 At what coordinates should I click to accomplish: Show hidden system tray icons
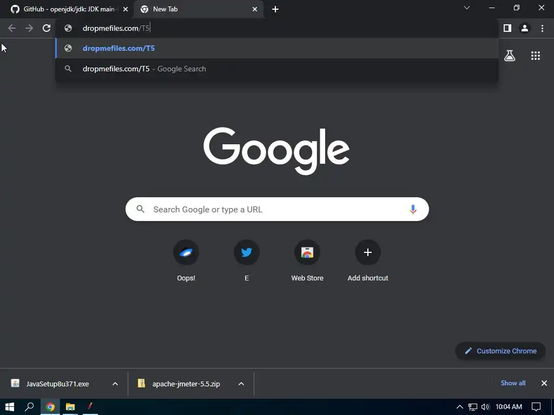460,407
